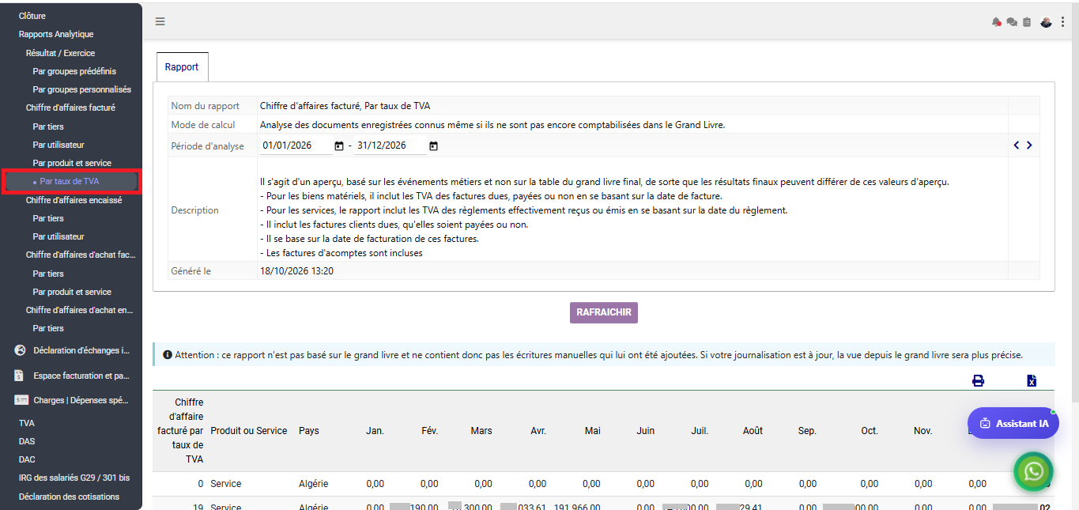Edit the end date 31/12/2026 field

point(390,145)
